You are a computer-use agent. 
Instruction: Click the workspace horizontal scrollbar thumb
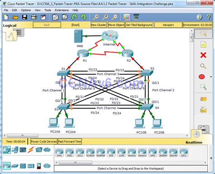point(23,135)
